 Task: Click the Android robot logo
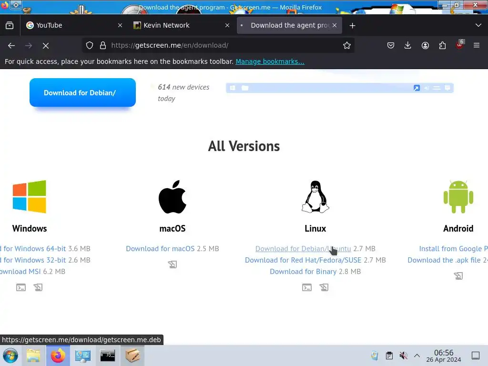pos(458,197)
